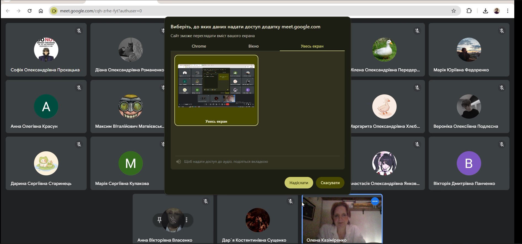Switch to the Вікно tab
This screenshot has width=522, height=244.
[x=253, y=46]
